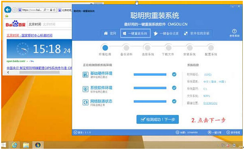The width and height of the screenshot is (244, 150).
Task: Click the 使用帮助 question mark icon
Action: [234, 31]
